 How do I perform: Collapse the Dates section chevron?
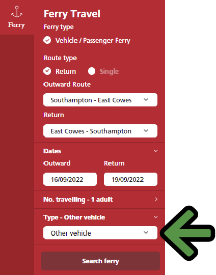tap(156, 151)
